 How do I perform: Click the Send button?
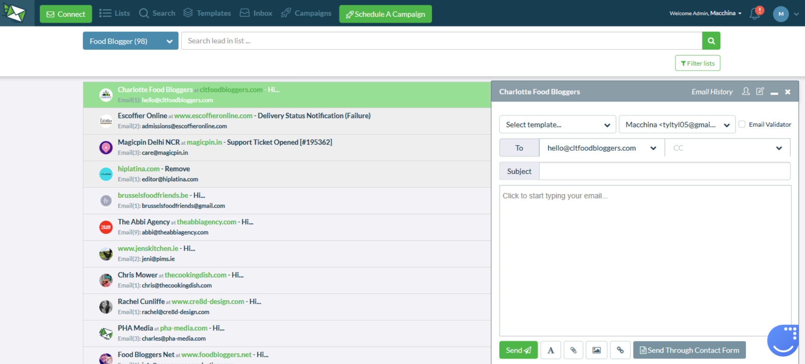[518, 350]
